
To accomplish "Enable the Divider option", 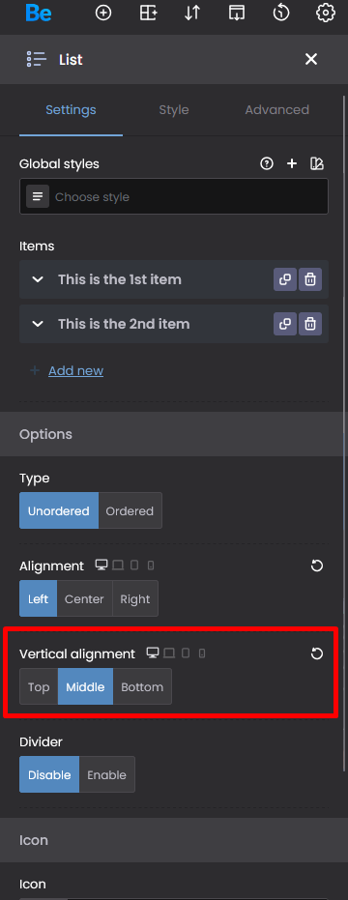I will (x=106, y=774).
